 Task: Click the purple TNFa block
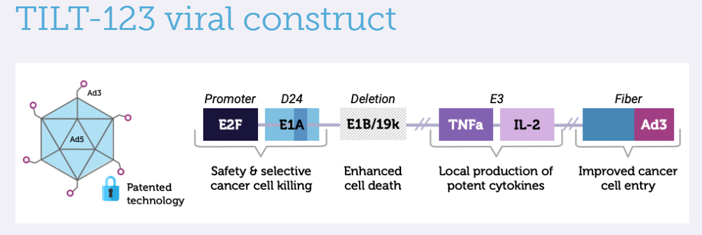466,124
